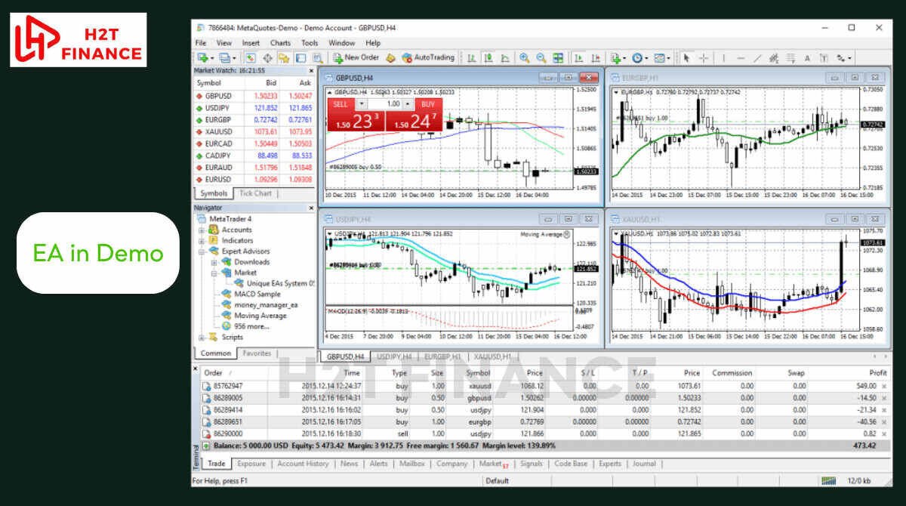
Task: Open the chart Periods clock icon
Action: (637, 57)
